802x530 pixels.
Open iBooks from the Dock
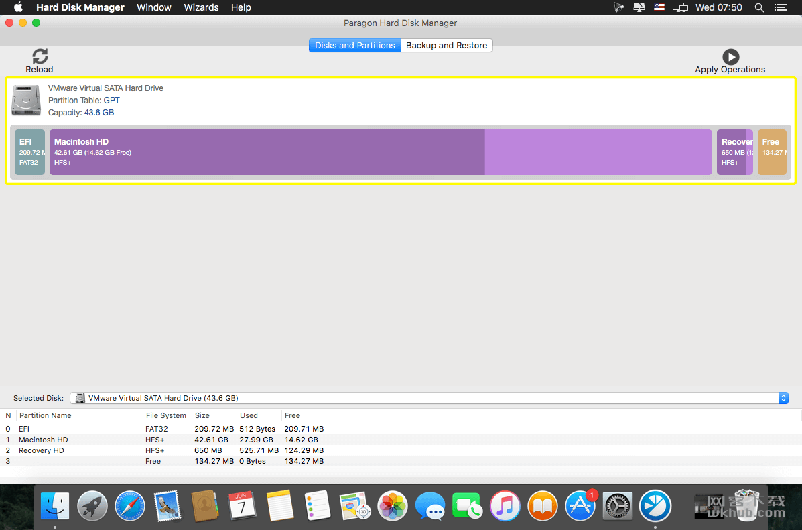point(542,507)
